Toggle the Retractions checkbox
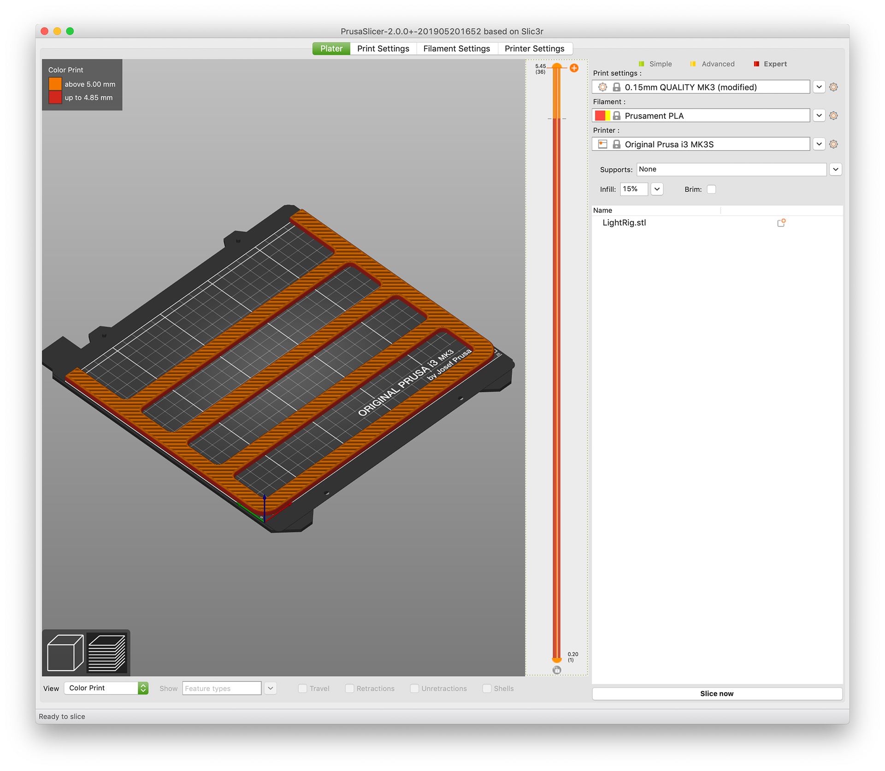Viewport: 885px width, 771px height. [349, 689]
